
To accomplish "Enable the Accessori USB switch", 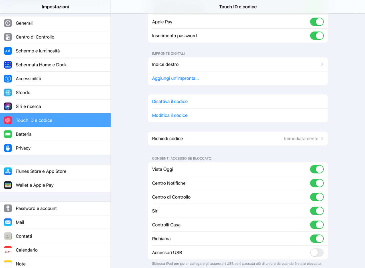I will tap(317, 253).
